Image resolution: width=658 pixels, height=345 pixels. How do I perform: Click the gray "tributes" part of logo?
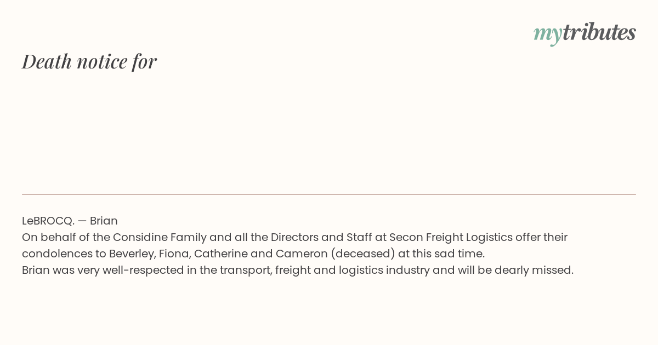[599, 32]
